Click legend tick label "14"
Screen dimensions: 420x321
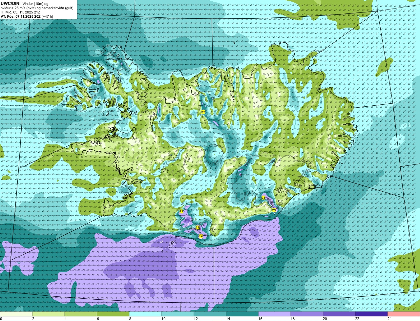click(228, 319)
